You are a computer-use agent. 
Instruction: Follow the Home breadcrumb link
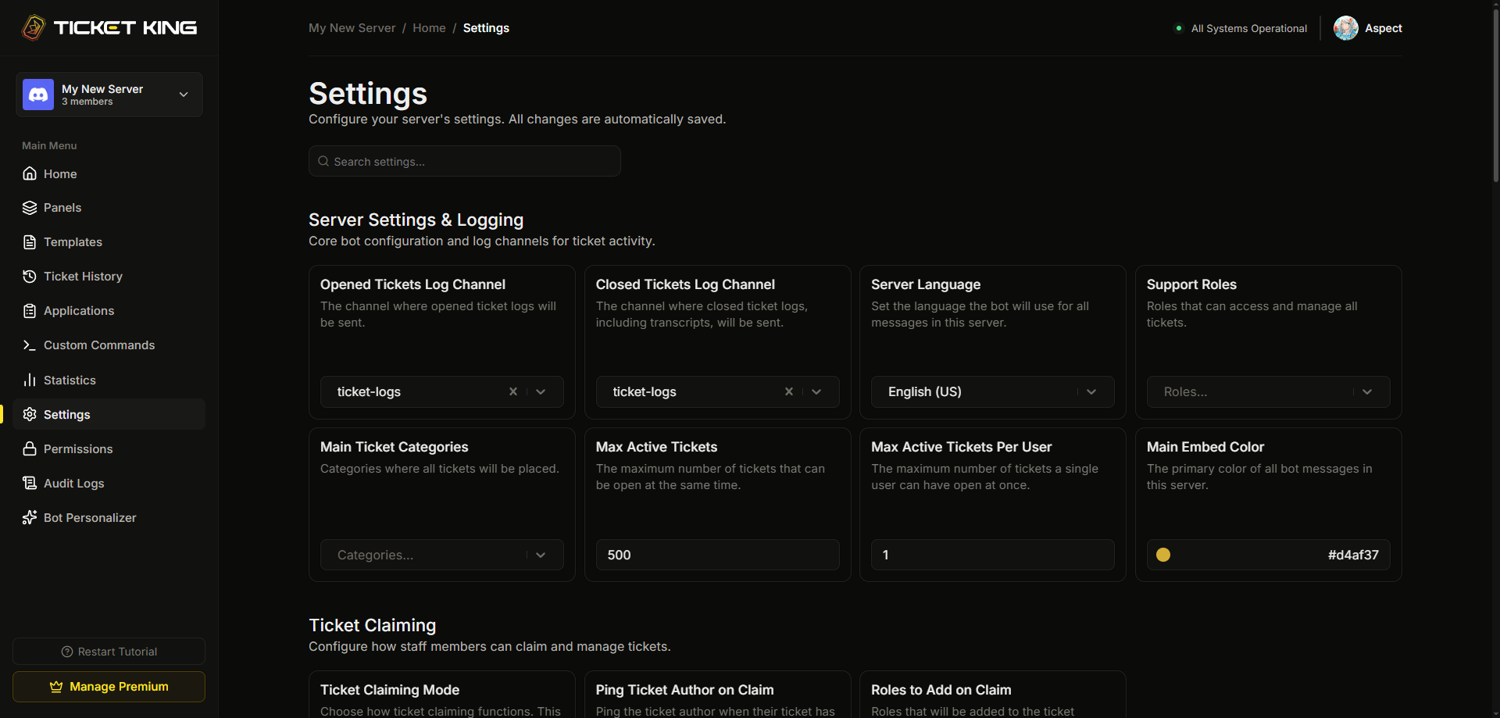coord(429,28)
